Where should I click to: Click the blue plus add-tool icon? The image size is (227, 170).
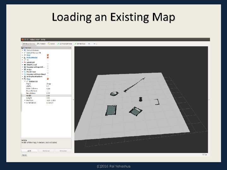click(89, 44)
